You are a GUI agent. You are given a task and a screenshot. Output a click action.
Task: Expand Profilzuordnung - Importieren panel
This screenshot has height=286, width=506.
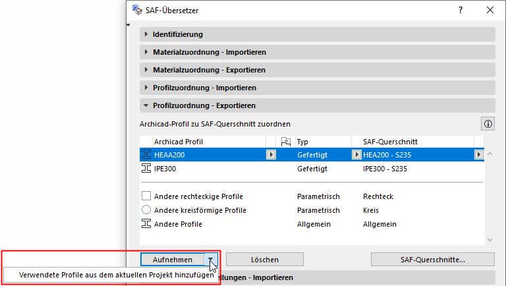point(317,88)
